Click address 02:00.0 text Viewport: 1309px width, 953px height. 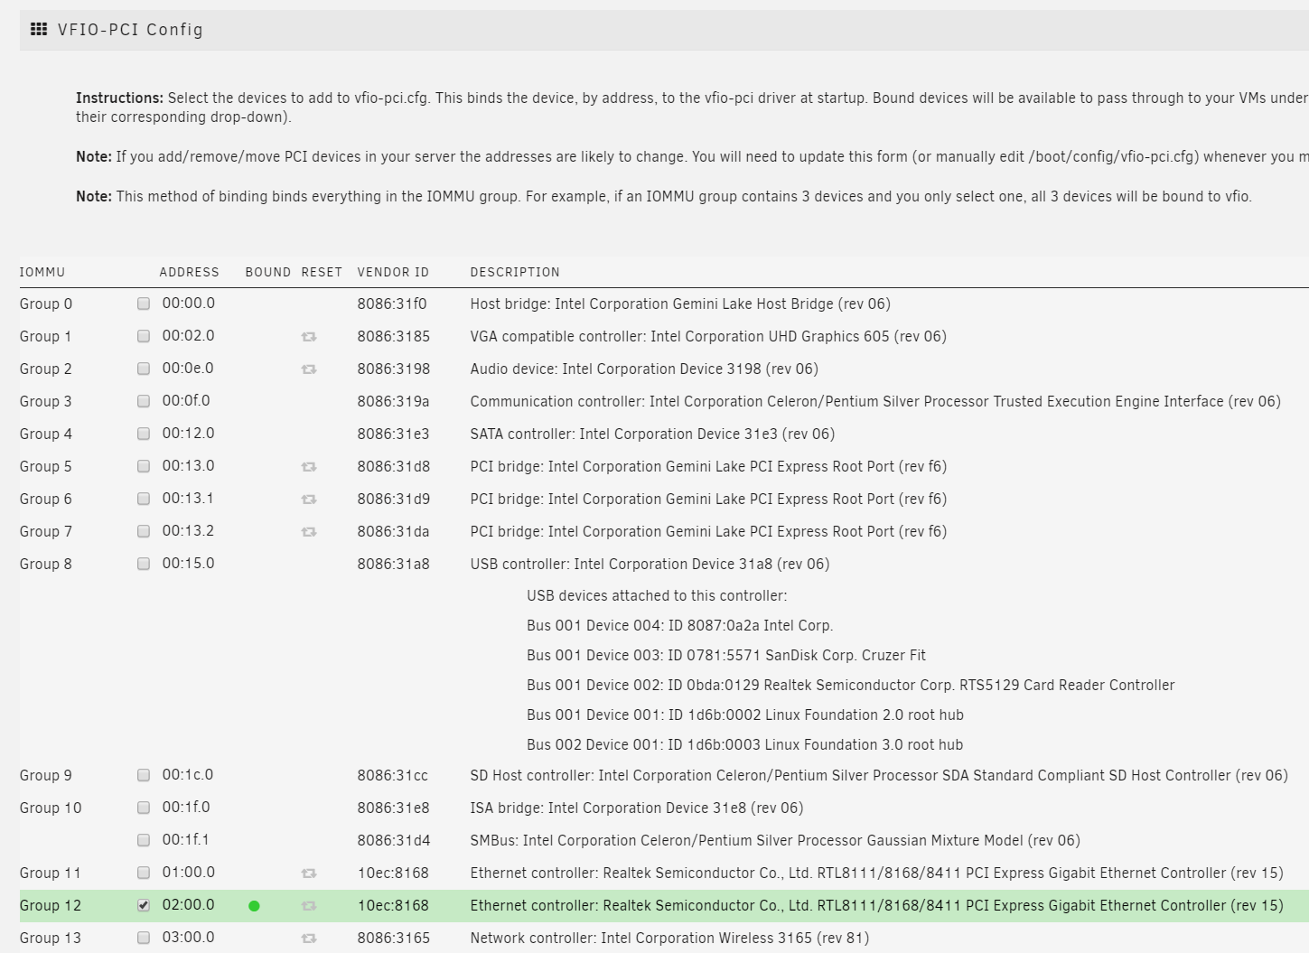[189, 905]
